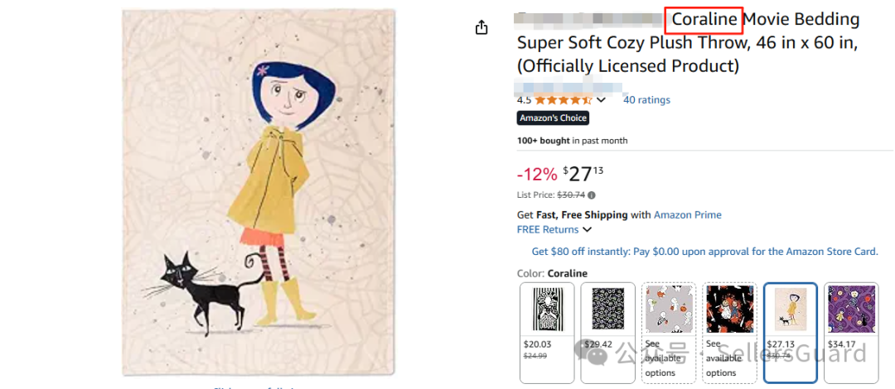
Task: Select the black patterned $29.42 swatch
Action: coord(607,333)
